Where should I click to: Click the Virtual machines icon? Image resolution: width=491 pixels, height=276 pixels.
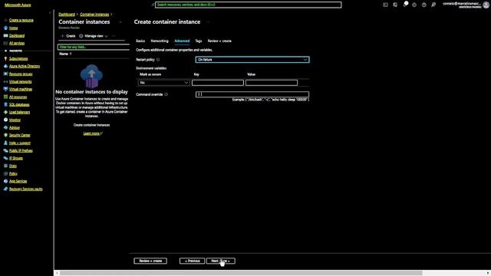[5, 89]
